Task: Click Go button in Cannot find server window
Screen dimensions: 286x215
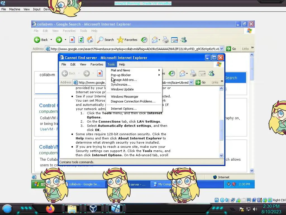Action: pos(201,82)
